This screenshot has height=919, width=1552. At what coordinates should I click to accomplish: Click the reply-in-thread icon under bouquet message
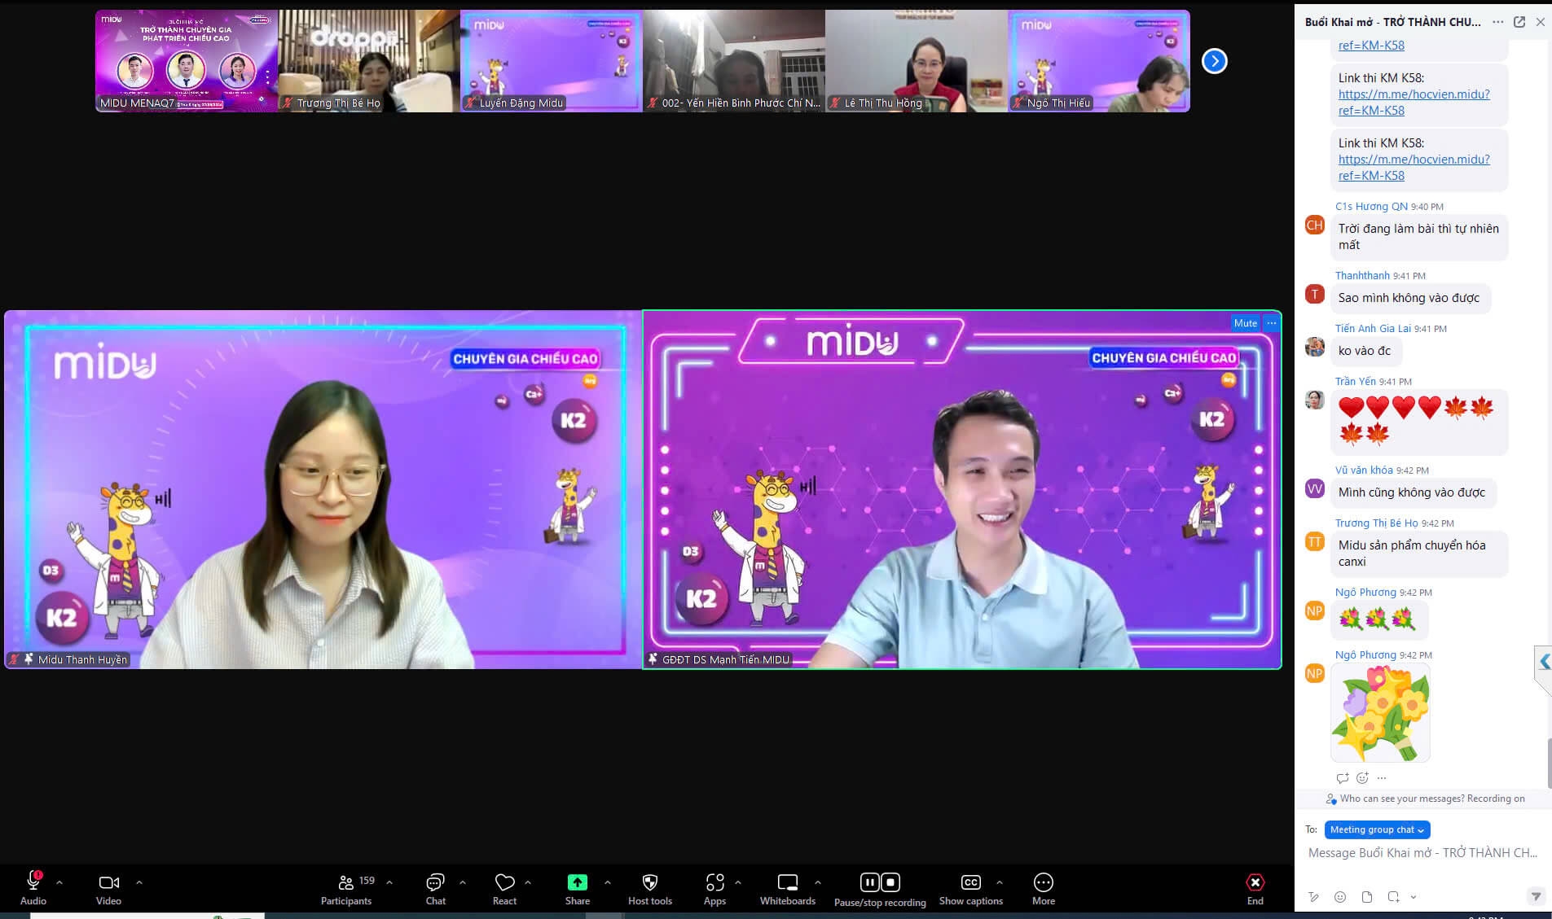pyautogui.click(x=1343, y=778)
